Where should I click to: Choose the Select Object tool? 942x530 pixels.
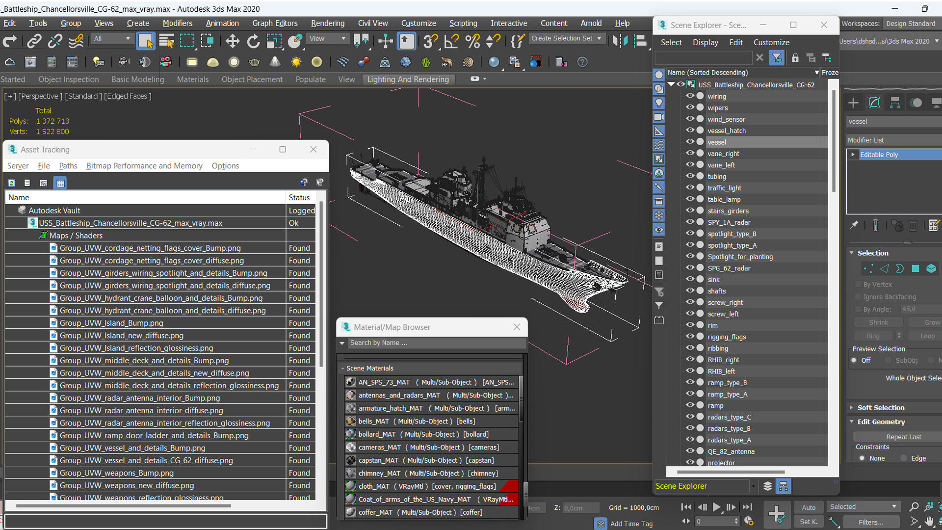pos(145,41)
